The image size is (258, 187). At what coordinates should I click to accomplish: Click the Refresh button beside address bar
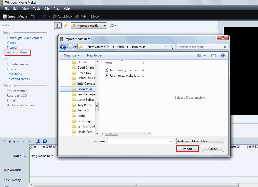click(172, 47)
